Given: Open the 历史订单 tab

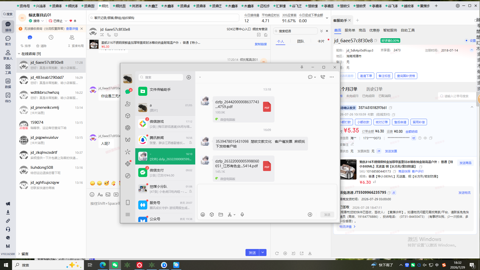Looking at the screenshot, I should pyautogui.click(x=374, y=89).
